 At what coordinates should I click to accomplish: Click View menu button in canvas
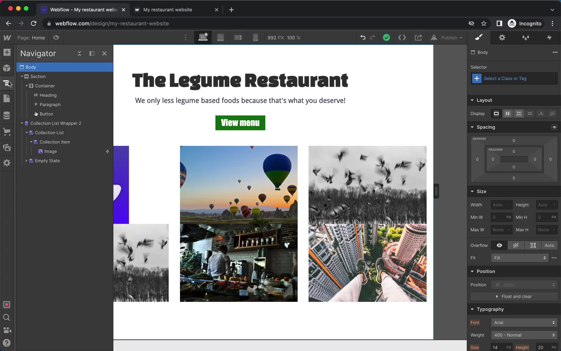pyautogui.click(x=240, y=123)
